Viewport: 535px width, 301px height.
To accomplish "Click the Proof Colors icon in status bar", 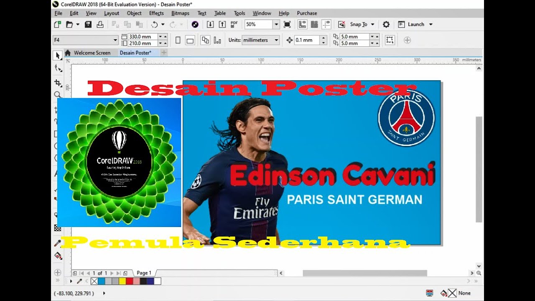I will point(430,293).
